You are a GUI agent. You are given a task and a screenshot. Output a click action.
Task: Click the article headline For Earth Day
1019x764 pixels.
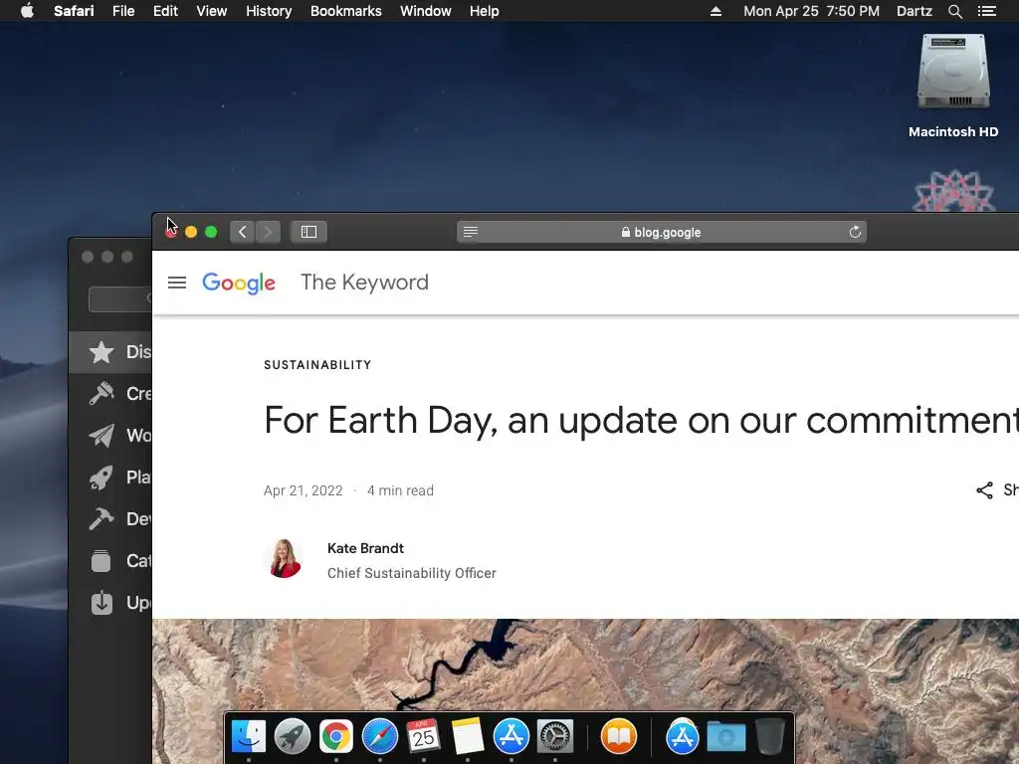641,421
